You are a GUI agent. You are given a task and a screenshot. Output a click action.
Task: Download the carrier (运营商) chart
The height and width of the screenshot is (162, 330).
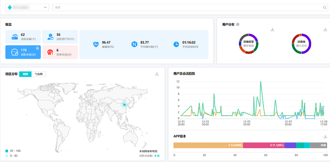point(325,29)
